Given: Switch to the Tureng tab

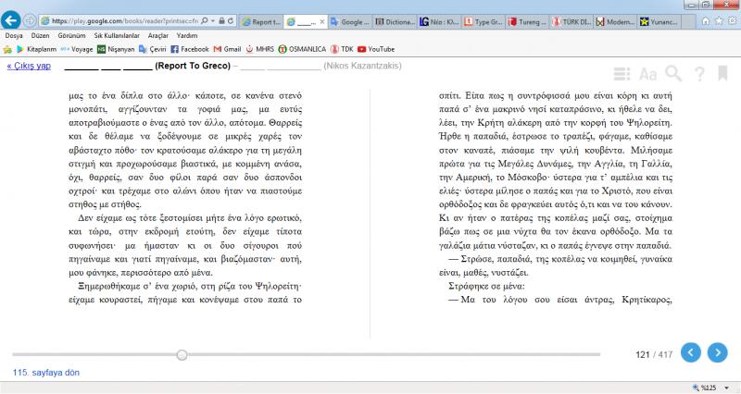Looking at the screenshot, I should [x=528, y=21].
